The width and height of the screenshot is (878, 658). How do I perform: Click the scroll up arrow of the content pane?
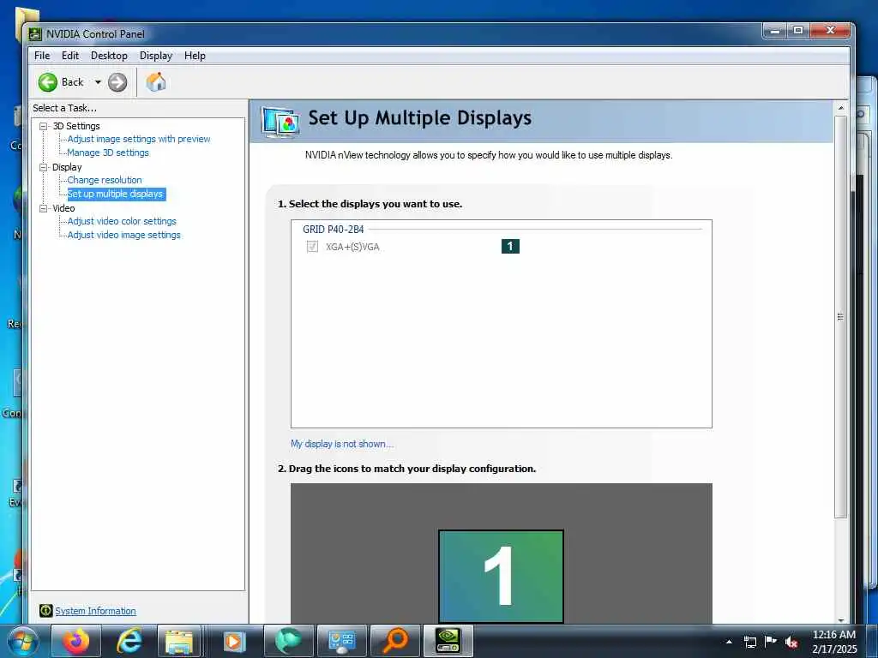point(840,107)
